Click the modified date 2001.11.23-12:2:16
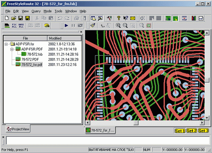The image size is (212, 153). (62, 64)
